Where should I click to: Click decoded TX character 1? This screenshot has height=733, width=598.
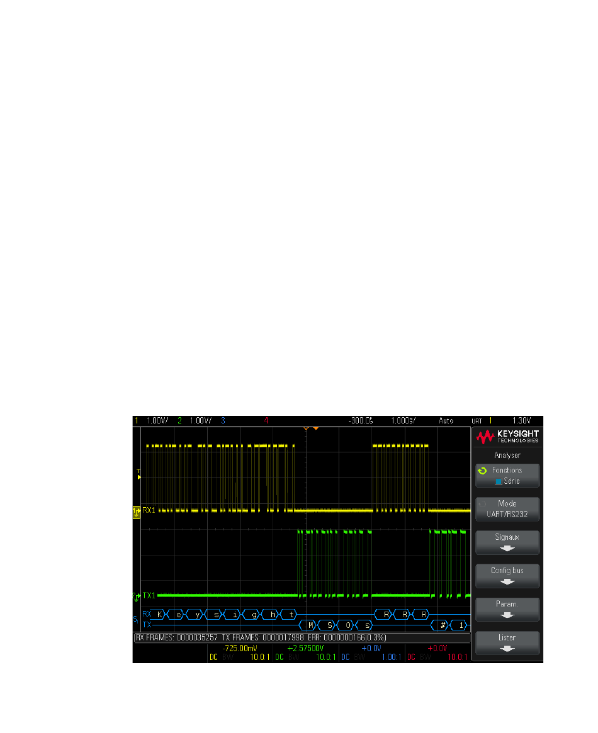461,625
